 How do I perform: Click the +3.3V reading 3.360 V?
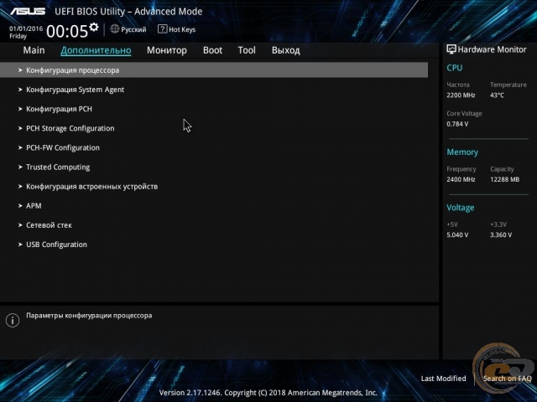click(501, 235)
